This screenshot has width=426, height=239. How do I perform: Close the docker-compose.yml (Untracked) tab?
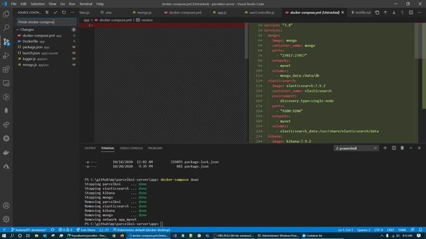click(343, 13)
